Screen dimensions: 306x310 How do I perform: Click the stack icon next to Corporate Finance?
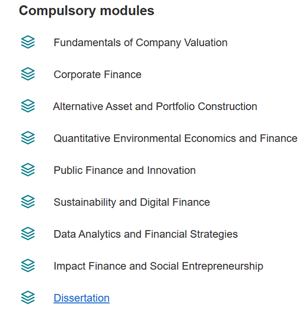pyautogui.click(x=28, y=74)
